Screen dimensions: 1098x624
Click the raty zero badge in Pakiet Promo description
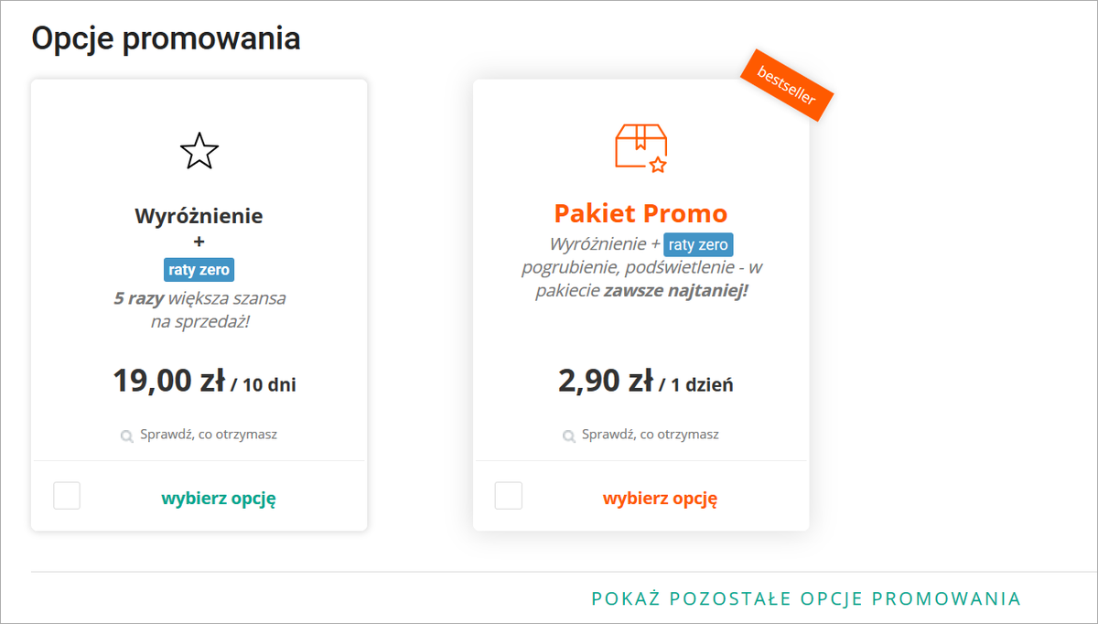tap(698, 244)
